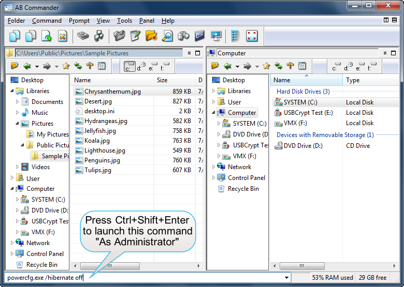Image resolution: width=404 pixels, height=287 pixels.
Task: Sort left panel by Size column header
Action: (x=174, y=80)
